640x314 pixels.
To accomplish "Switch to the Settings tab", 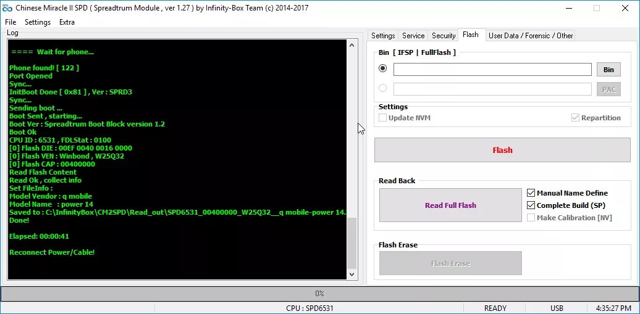I will (383, 36).
